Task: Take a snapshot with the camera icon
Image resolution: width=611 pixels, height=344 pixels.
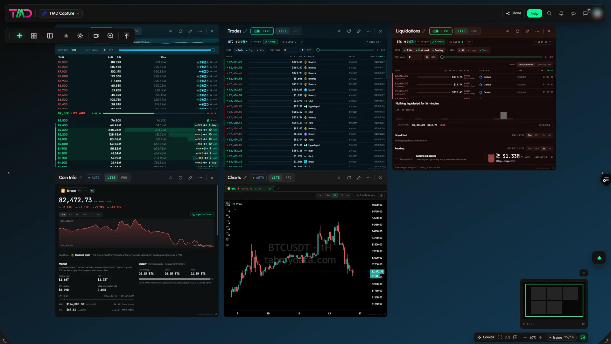Action: click(x=508, y=337)
